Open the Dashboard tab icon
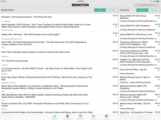 point(55,116)
